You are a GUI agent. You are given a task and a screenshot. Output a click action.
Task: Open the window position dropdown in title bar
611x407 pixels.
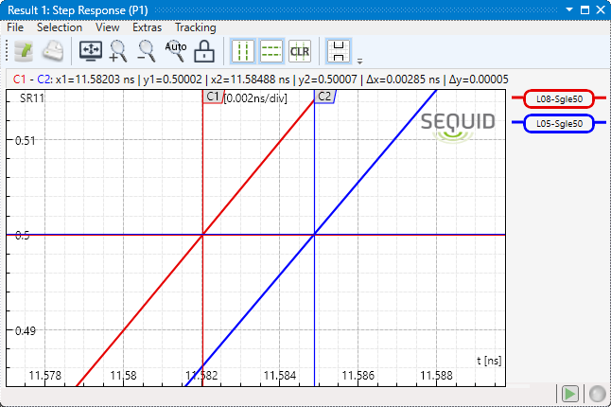click(x=569, y=9)
